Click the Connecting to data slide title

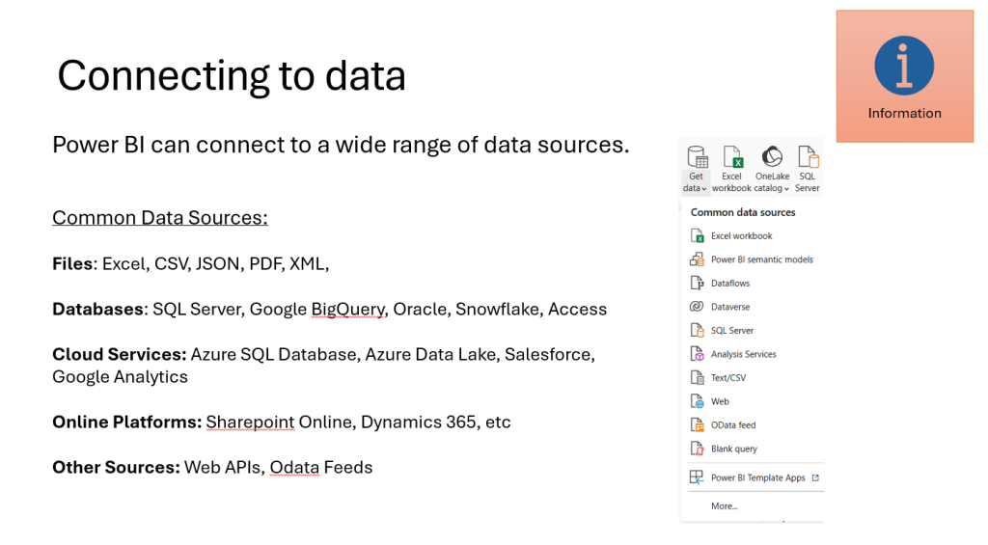coord(232,75)
